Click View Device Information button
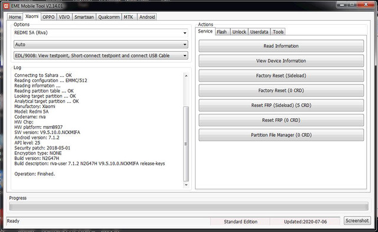The image size is (378, 232). pos(281,61)
